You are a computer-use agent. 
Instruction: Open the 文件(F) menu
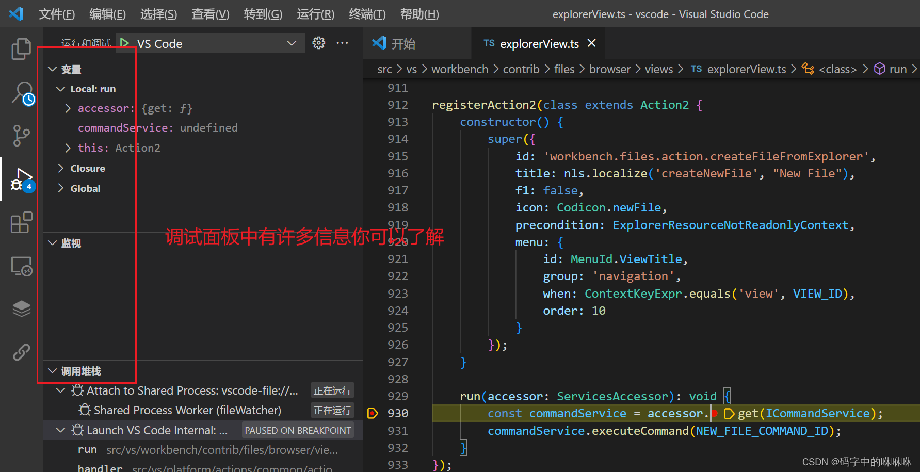[x=57, y=14]
